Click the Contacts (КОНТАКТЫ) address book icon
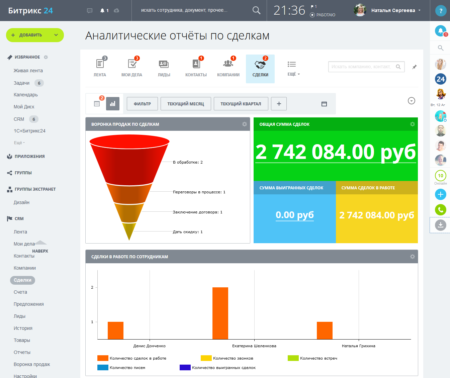Screen dimensions: 450x378 click(196, 64)
